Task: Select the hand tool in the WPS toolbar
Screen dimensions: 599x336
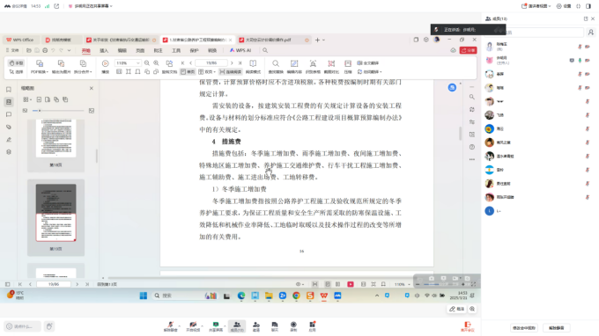Action: pyautogui.click(x=16, y=63)
